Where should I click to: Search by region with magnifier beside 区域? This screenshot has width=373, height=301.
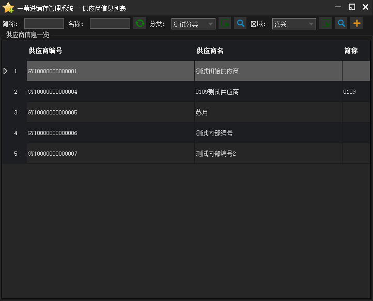tap(341, 23)
